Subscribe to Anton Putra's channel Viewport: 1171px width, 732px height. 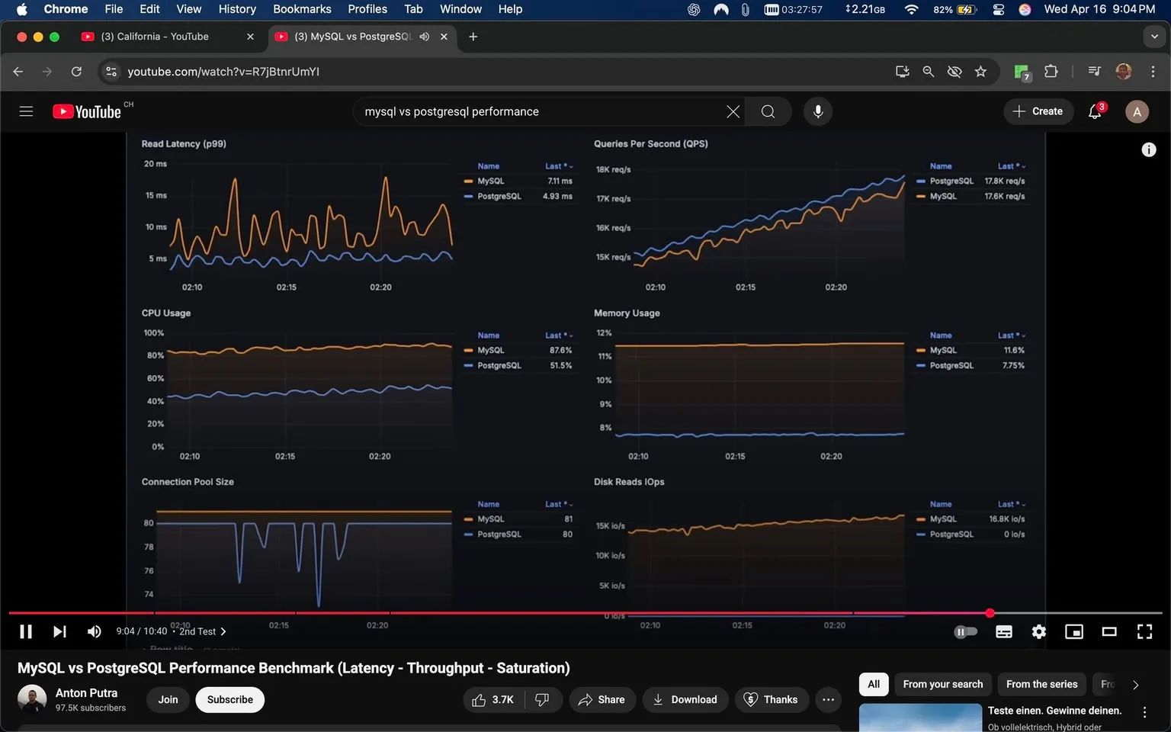pos(229,699)
